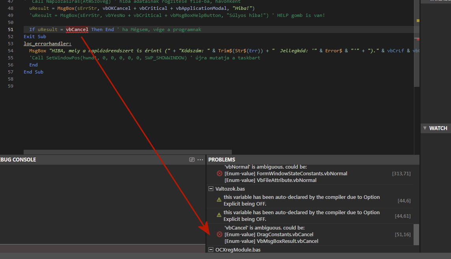451x259 pixels.
Task: Select the underlined vbCancel token in code
Action: click(x=77, y=29)
